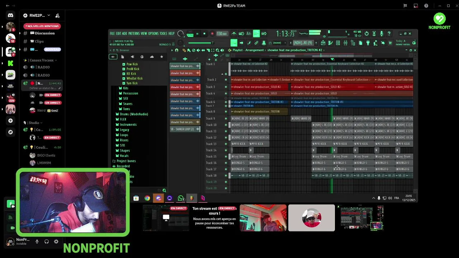Screen dimensions: 459x258
Task: Pause playback with the pause button
Action: tap(197, 34)
